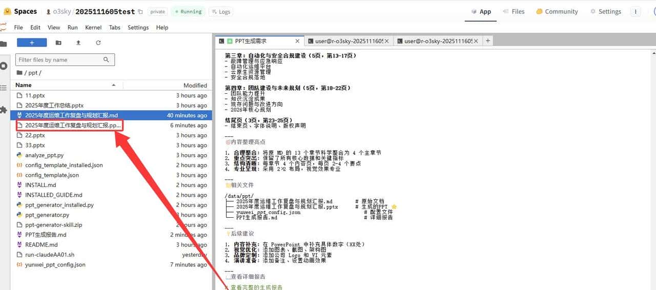The width and height of the screenshot is (656, 290).
Task: Click the root folder icon in breadcrumb
Action: coord(19,73)
